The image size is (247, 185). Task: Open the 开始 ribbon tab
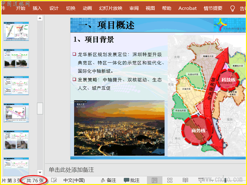click(20, 8)
